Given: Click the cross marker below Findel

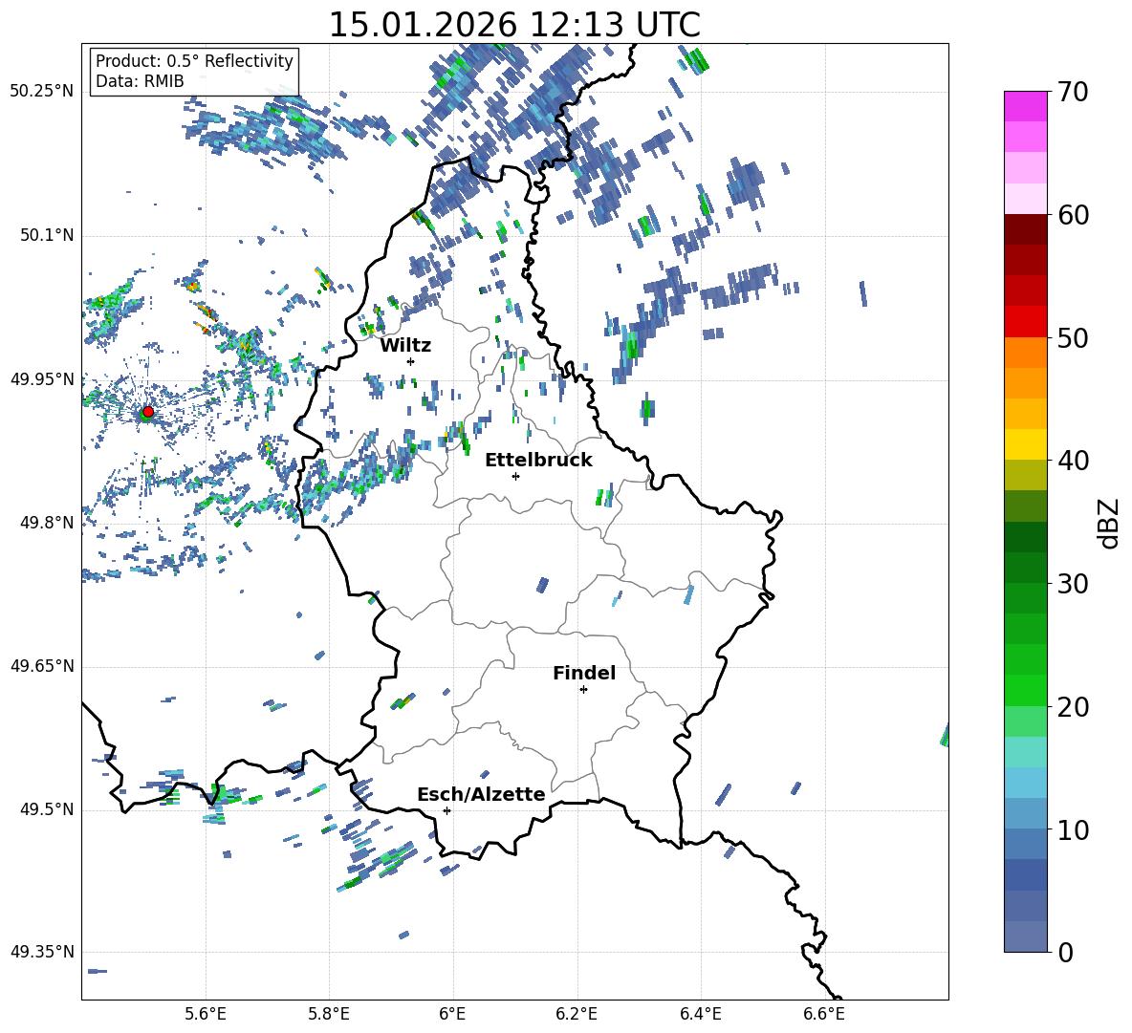Looking at the screenshot, I should coord(583,690).
